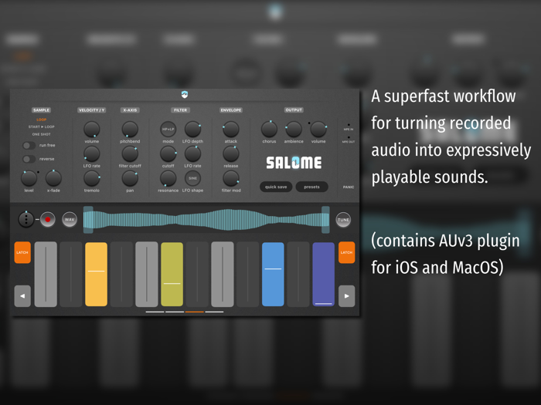Click the envelope release knob

click(x=231, y=154)
